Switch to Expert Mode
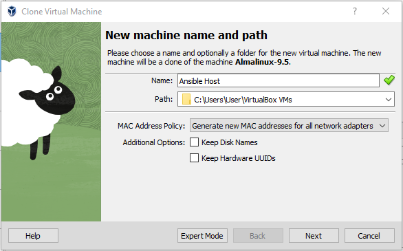Image resolution: width=403 pixels, height=251 pixels. pos(202,236)
